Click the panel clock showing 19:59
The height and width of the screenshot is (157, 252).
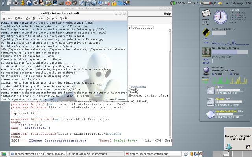coord(237,3)
